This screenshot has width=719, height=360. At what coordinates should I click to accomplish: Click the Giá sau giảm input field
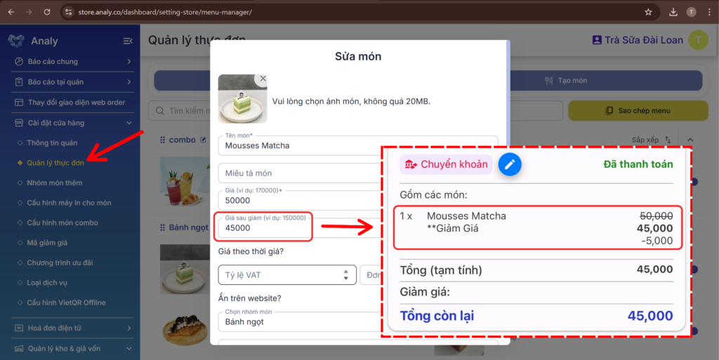pyautogui.click(x=263, y=227)
